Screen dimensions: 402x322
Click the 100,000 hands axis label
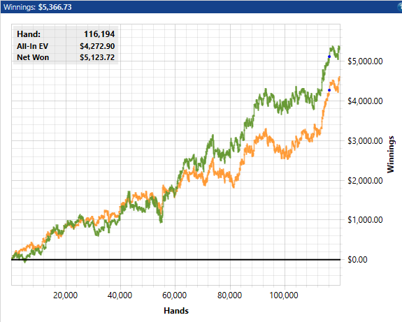click(284, 295)
